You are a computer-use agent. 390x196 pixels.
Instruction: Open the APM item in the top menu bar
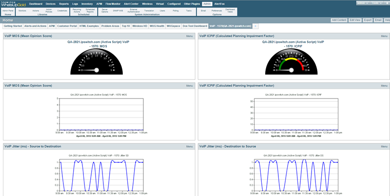[x=99, y=4]
